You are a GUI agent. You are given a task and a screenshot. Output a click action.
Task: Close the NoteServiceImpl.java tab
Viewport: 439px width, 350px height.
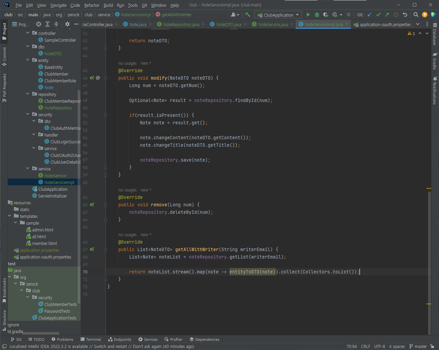click(347, 24)
